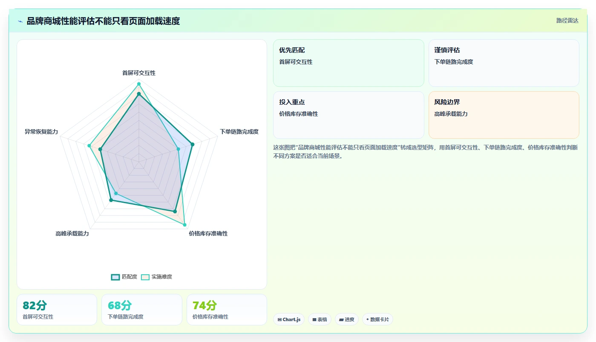Open the 优先匹配 card

348,63
